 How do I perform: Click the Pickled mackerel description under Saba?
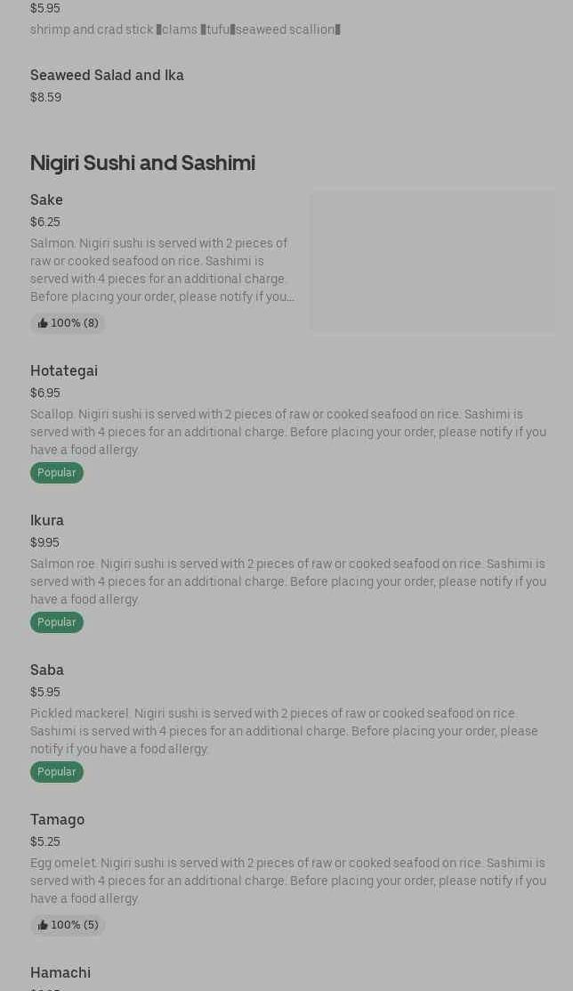tap(284, 731)
